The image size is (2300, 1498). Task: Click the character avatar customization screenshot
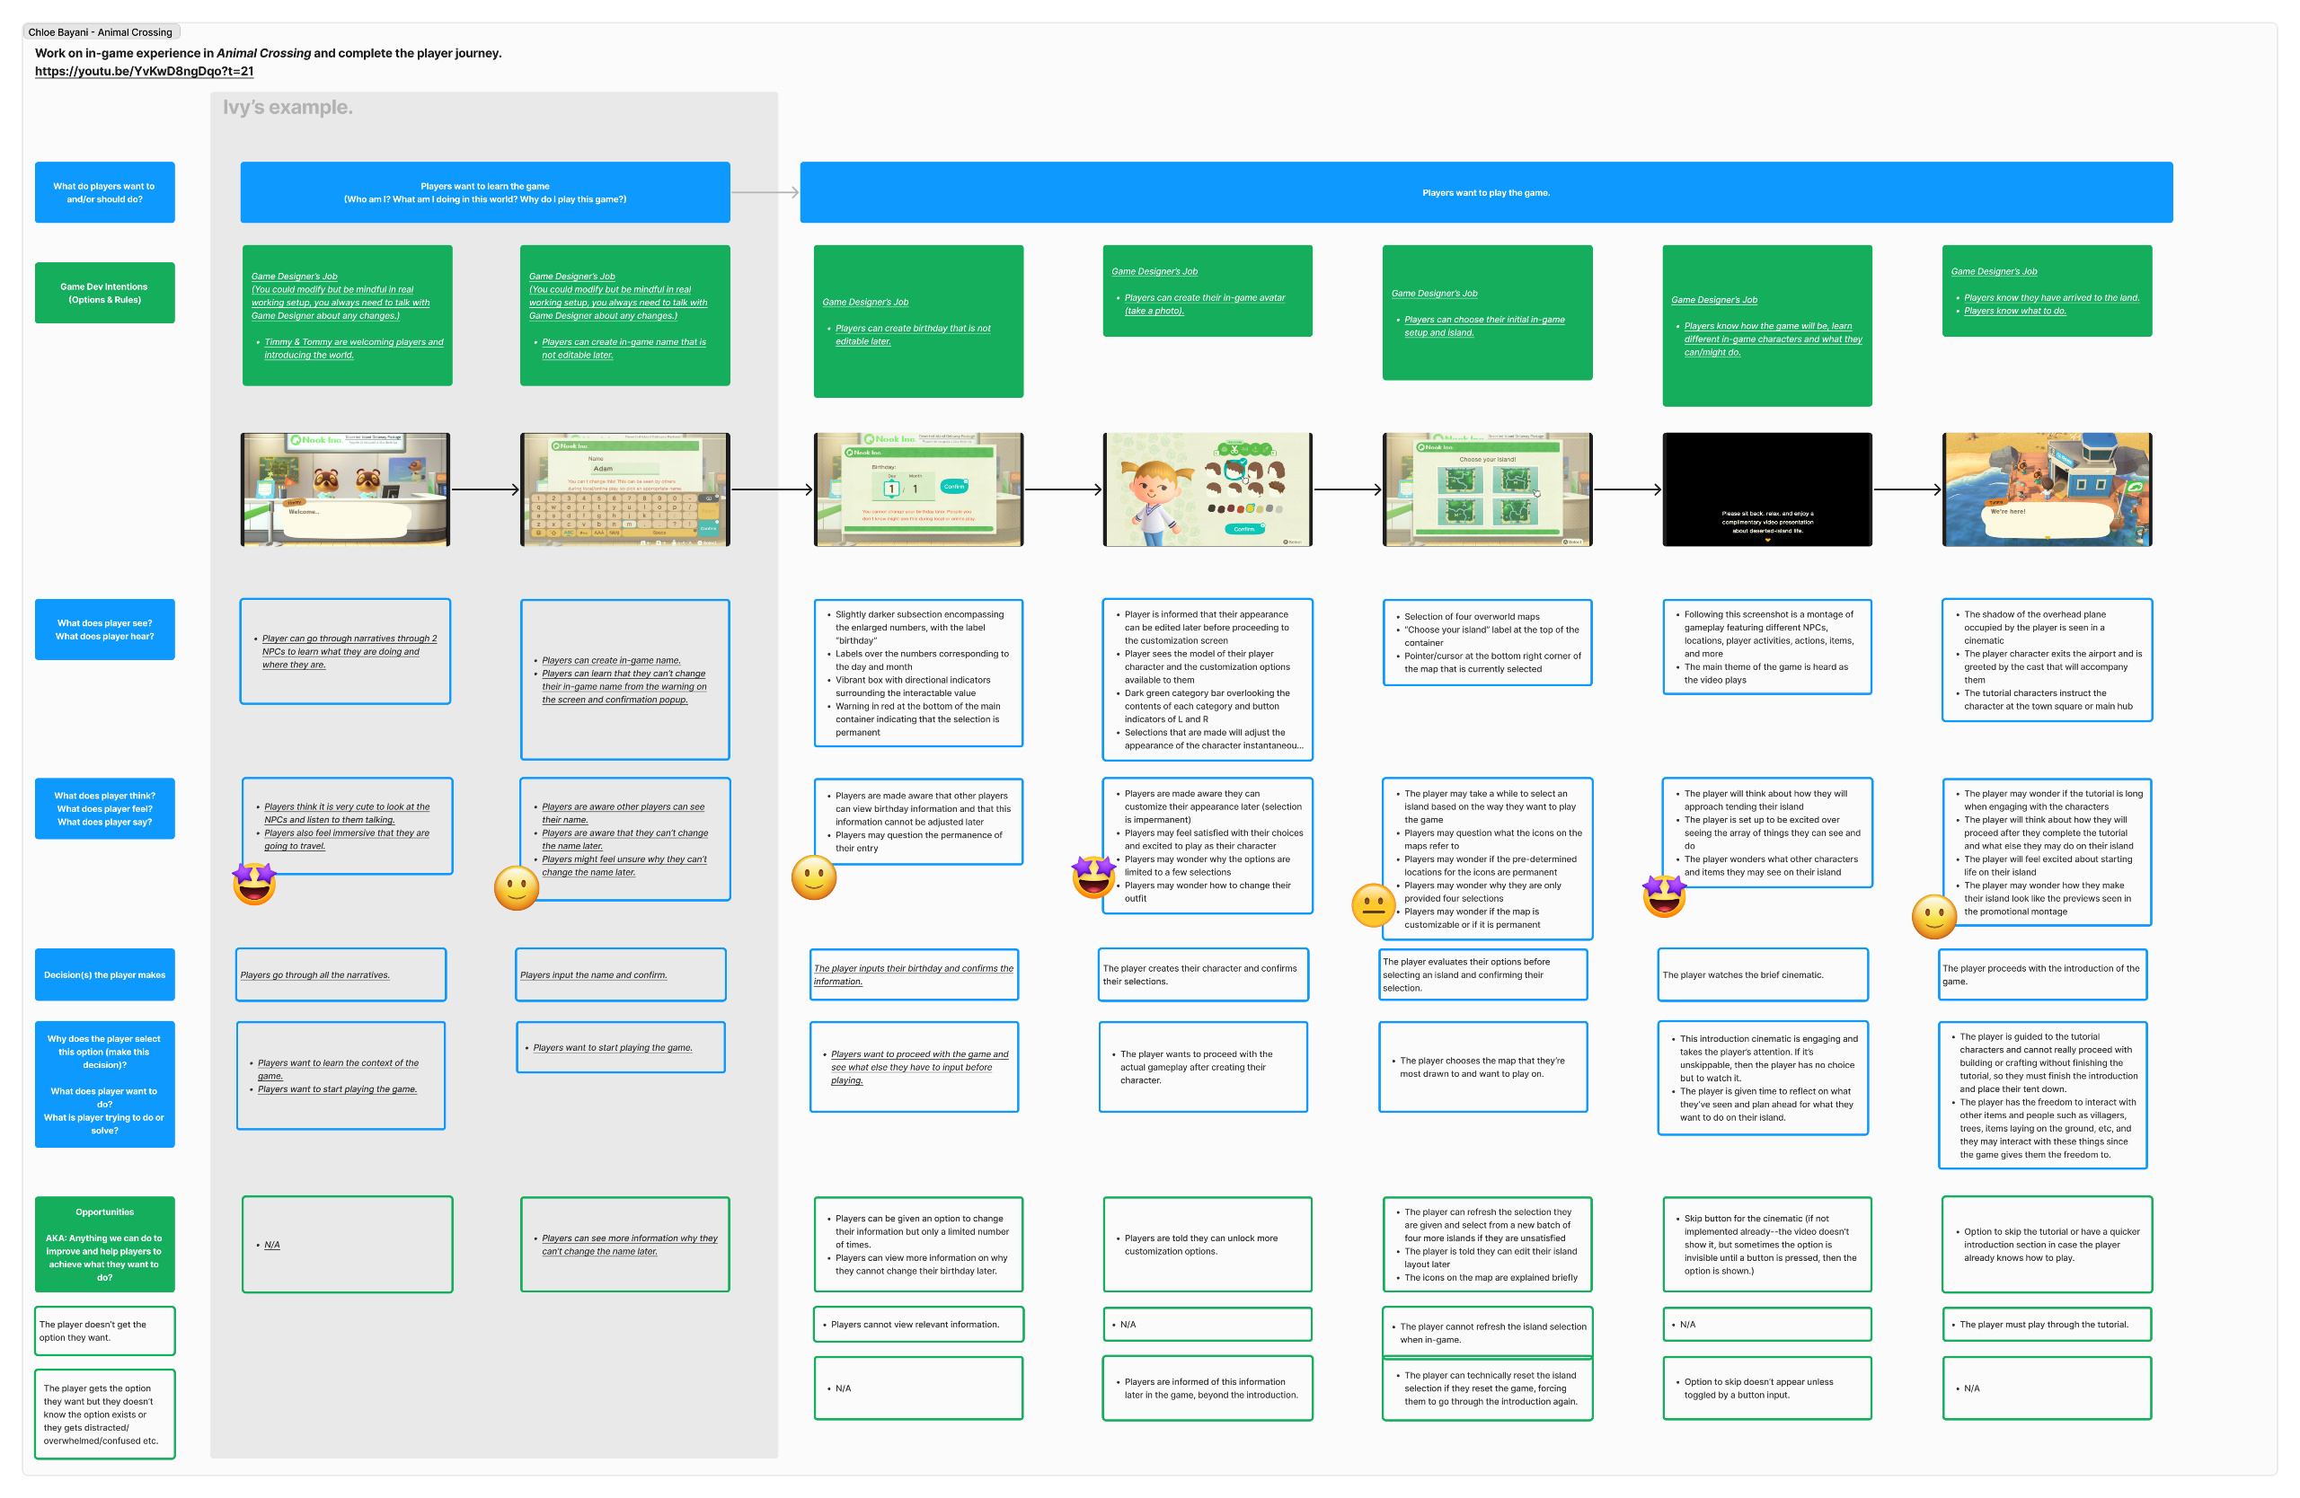[1207, 489]
